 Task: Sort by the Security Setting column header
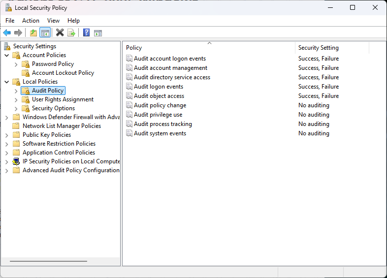319,48
